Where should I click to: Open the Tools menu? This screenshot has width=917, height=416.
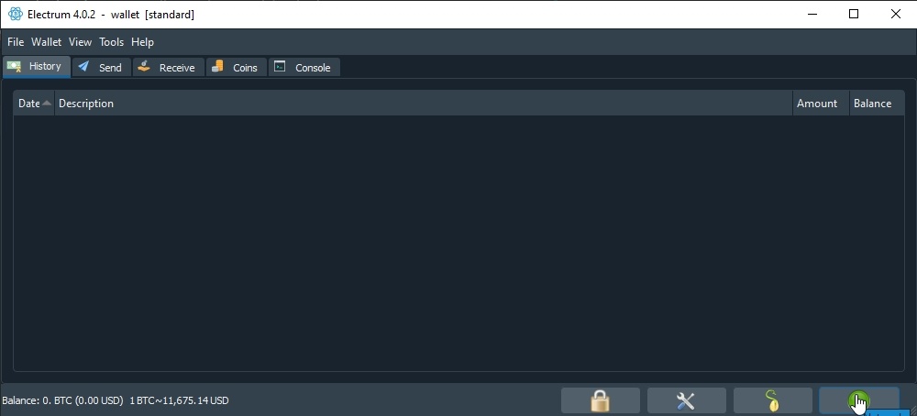click(111, 42)
